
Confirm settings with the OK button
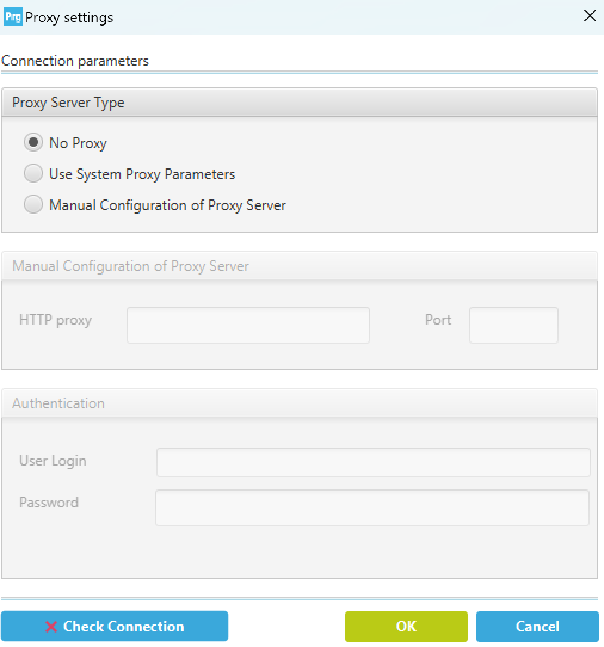tap(406, 626)
